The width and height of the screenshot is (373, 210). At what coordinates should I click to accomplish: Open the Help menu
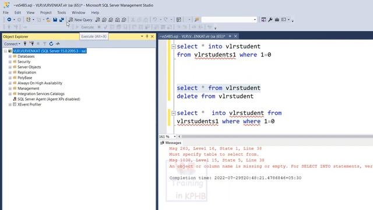tap(95, 13)
